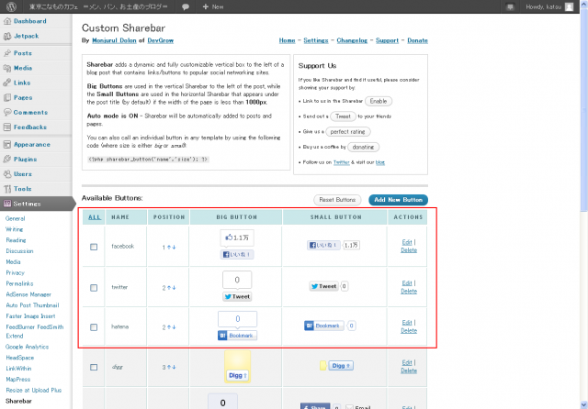Open Auto Post Thumbnail settings
Screen dimensions: 588x409
click(32, 305)
